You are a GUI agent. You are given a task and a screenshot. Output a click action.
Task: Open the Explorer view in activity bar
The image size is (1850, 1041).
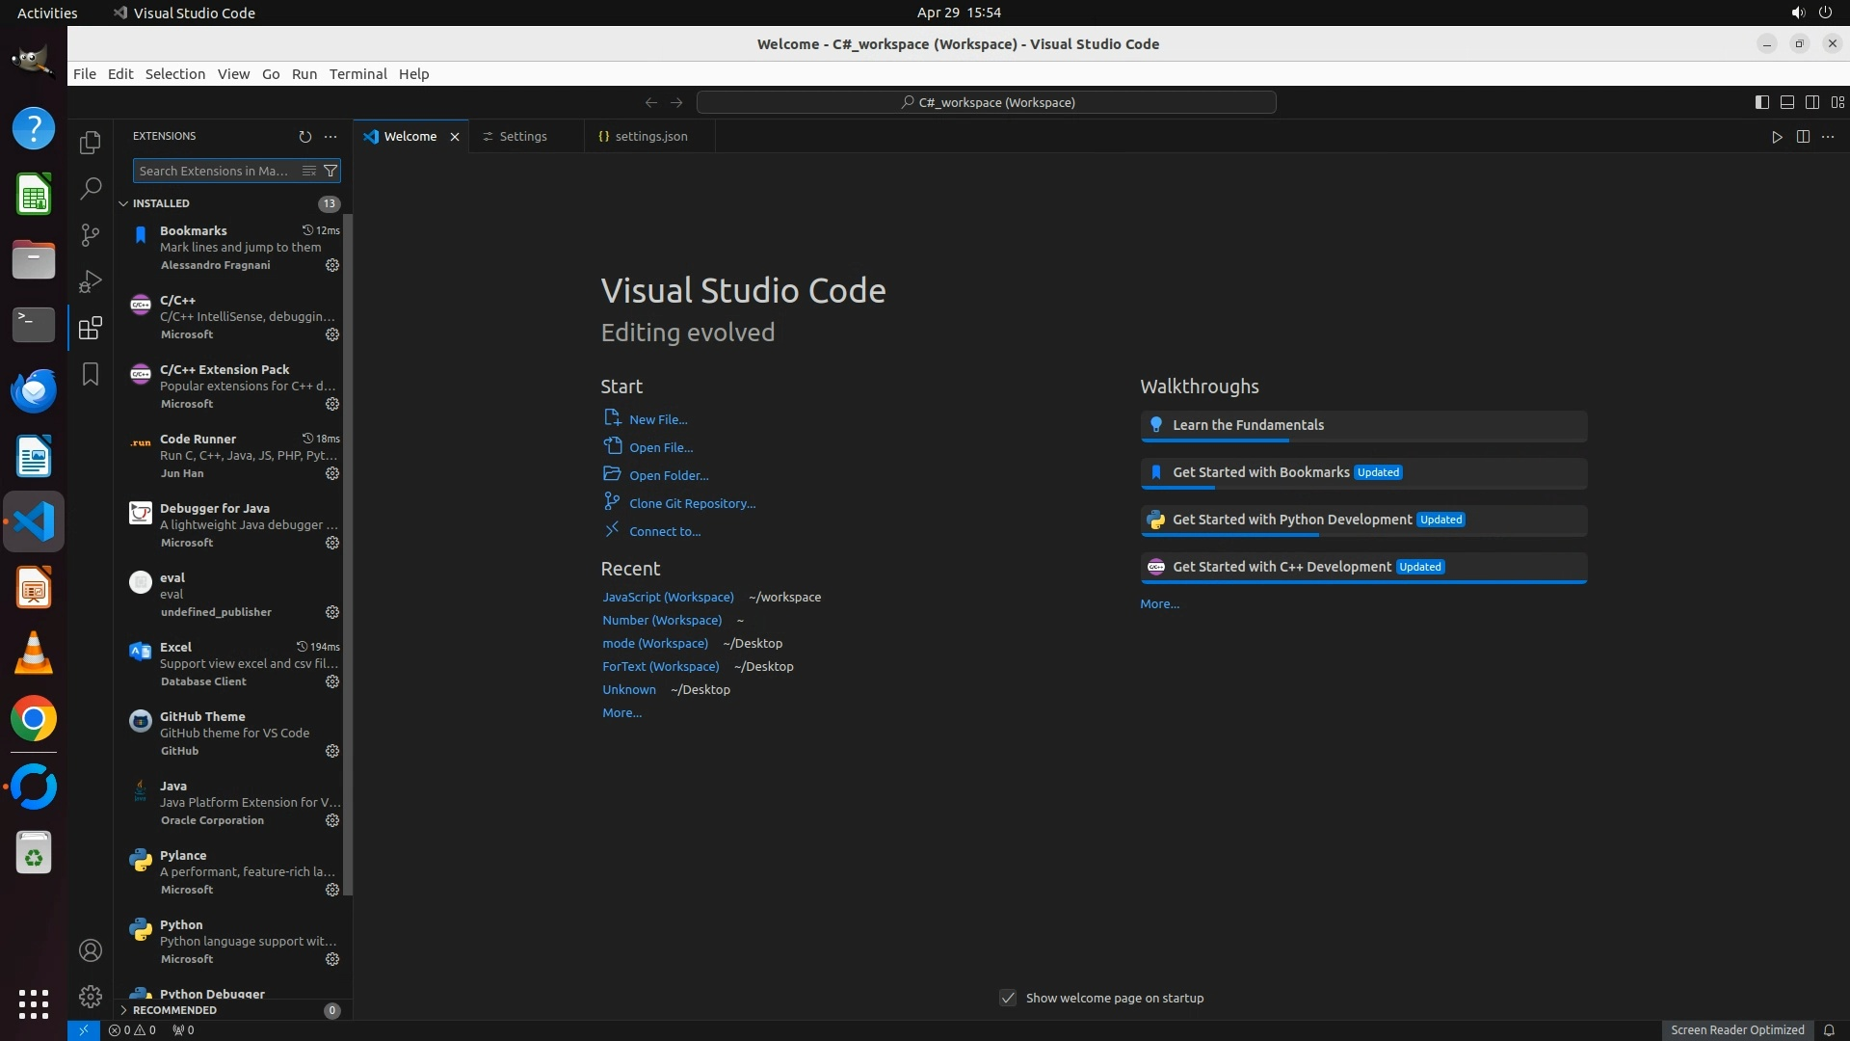point(91,143)
